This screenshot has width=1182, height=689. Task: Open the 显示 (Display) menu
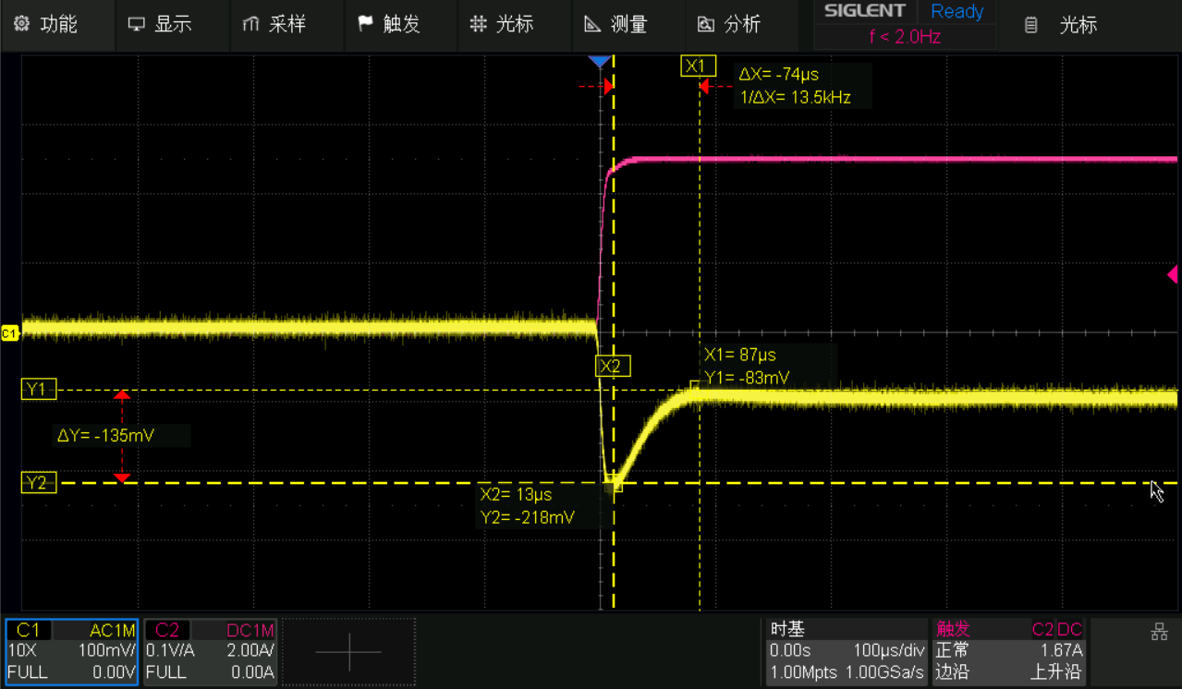tap(161, 25)
